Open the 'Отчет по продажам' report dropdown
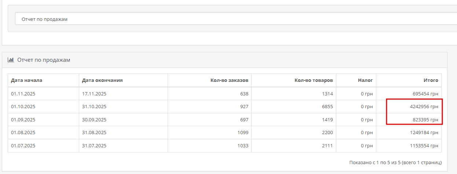457x174 pixels. click(235, 19)
